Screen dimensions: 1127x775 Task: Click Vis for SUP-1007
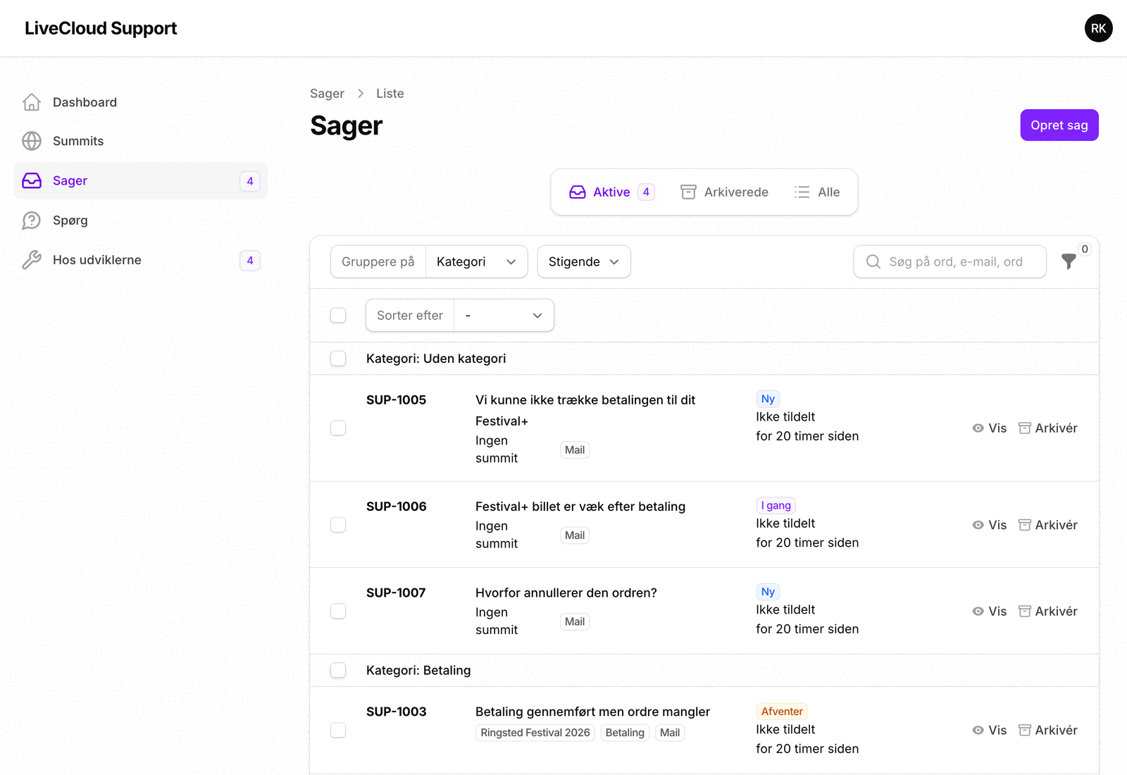(x=990, y=612)
